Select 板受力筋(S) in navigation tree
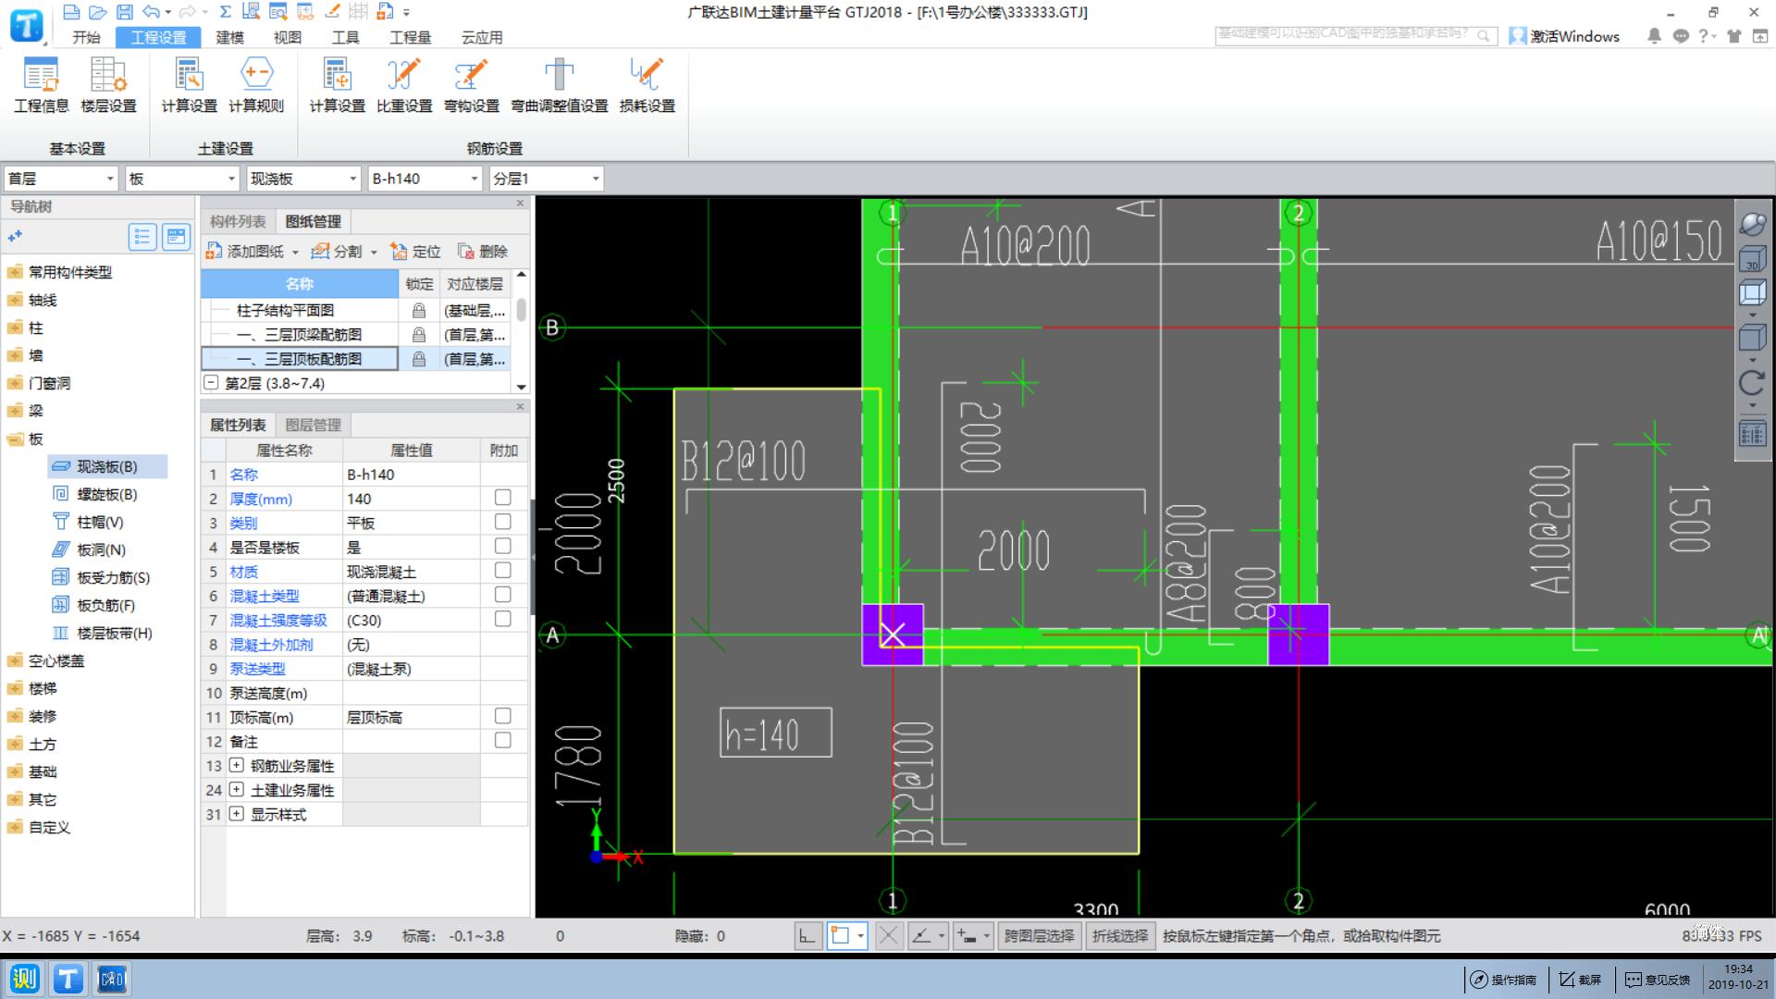This screenshot has width=1776, height=999. (x=112, y=577)
